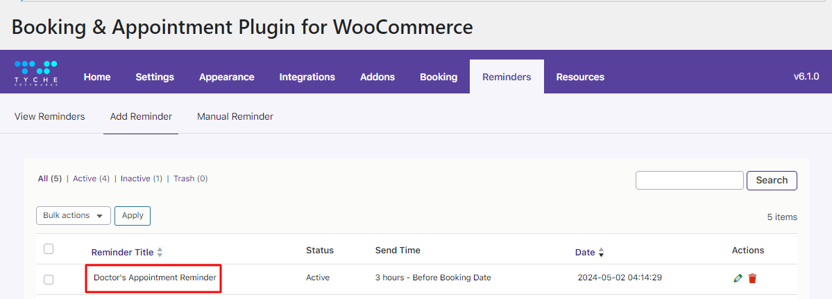Viewport: 832px width, 299px height.
Task: Sort table by Reminder Title header
Action: point(123,253)
